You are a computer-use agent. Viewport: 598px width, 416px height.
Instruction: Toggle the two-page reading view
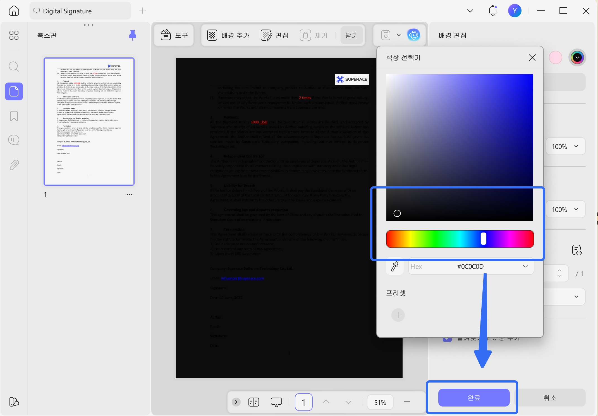point(254,402)
